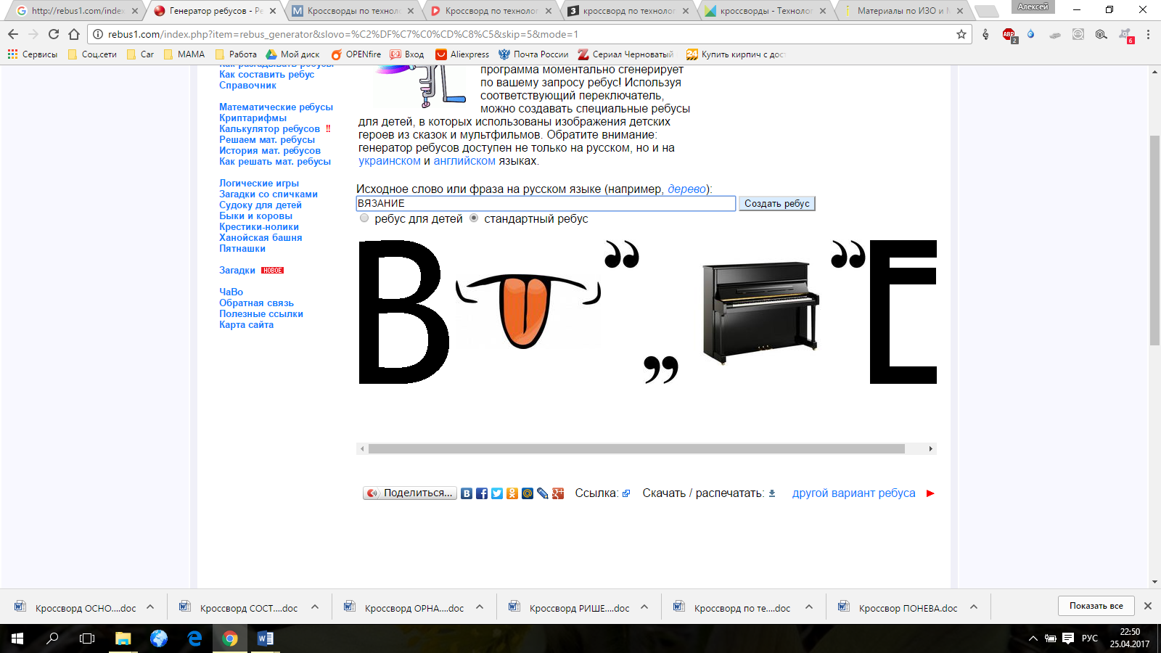Screen dimensions: 1161x653
Task: Open Windows Start menu
Action: (17, 638)
